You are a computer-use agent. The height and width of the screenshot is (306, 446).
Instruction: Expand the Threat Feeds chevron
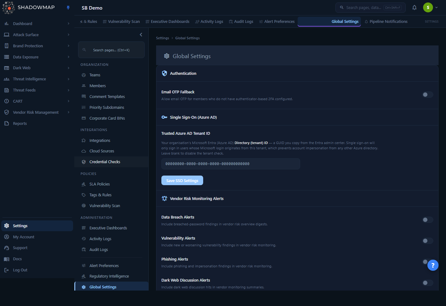68,90
